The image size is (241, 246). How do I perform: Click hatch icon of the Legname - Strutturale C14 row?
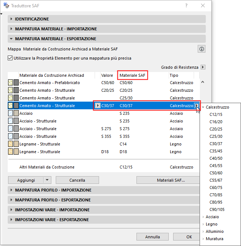click(10, 144)
